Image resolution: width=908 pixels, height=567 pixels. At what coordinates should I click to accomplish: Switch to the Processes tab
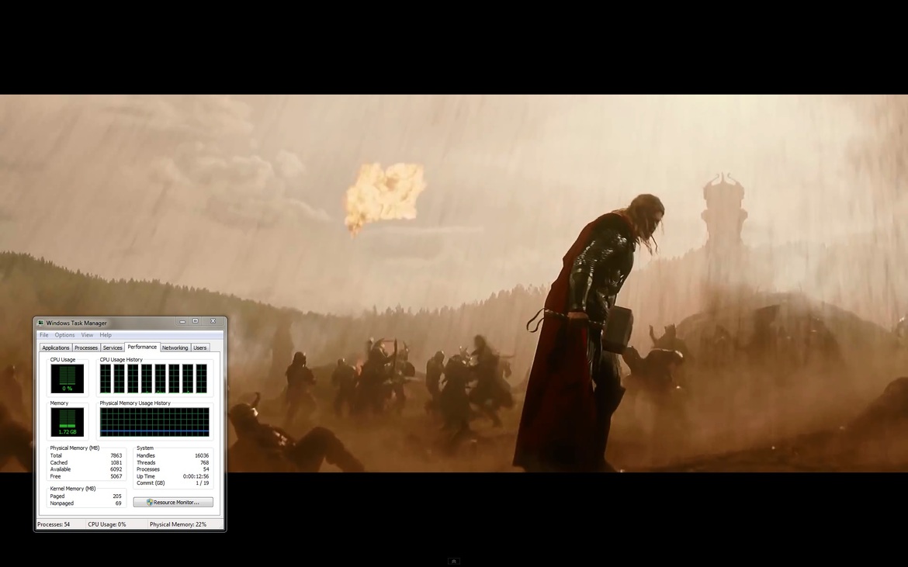[x=86, y=347]
